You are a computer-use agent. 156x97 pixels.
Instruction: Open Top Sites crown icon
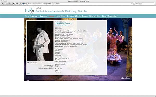(9, 4)
